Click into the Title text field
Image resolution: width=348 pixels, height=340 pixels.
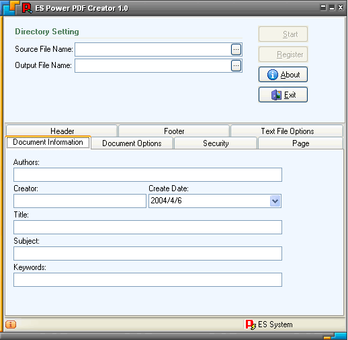coord(148,227)
